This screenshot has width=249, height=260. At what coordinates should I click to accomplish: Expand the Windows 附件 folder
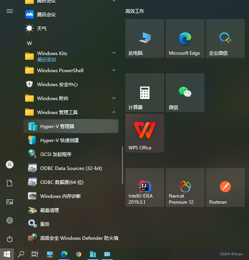point(71,98)
